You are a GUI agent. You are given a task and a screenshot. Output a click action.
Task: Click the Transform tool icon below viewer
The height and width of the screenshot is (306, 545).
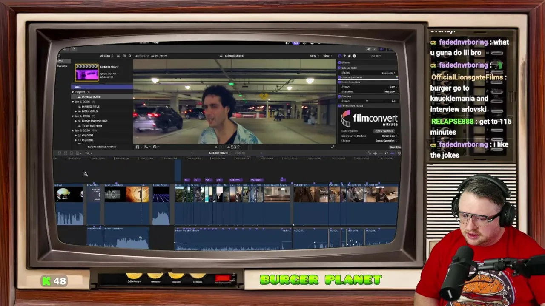tap(138, 147)
